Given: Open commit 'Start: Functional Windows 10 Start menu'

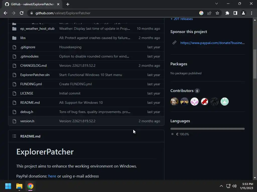Looking at the screenshot, I should (91, 75).
